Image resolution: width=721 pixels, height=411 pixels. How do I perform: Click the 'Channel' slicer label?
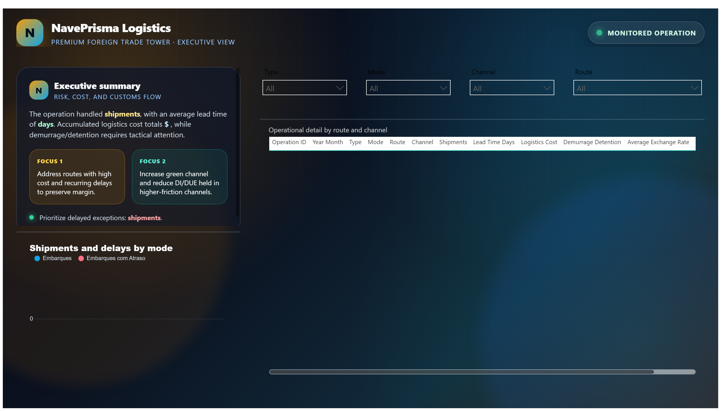click(483, 72)
